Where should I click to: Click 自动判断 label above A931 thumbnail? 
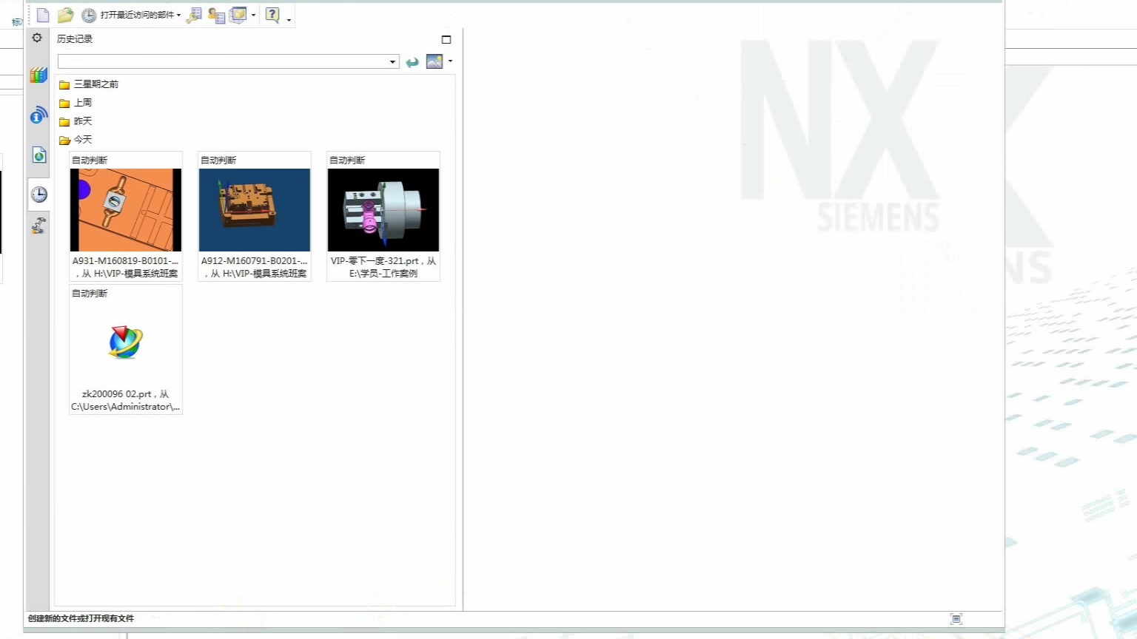[x=90, y=160]
